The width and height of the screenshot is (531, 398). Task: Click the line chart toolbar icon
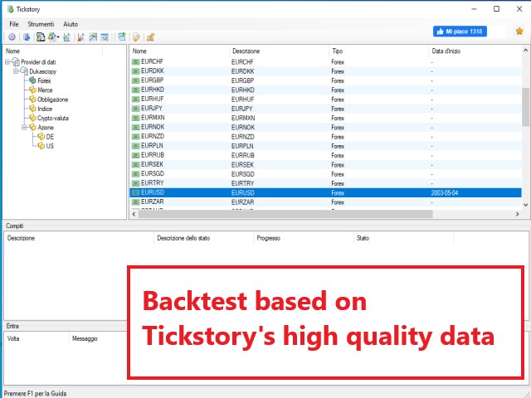tap(93, 37)
